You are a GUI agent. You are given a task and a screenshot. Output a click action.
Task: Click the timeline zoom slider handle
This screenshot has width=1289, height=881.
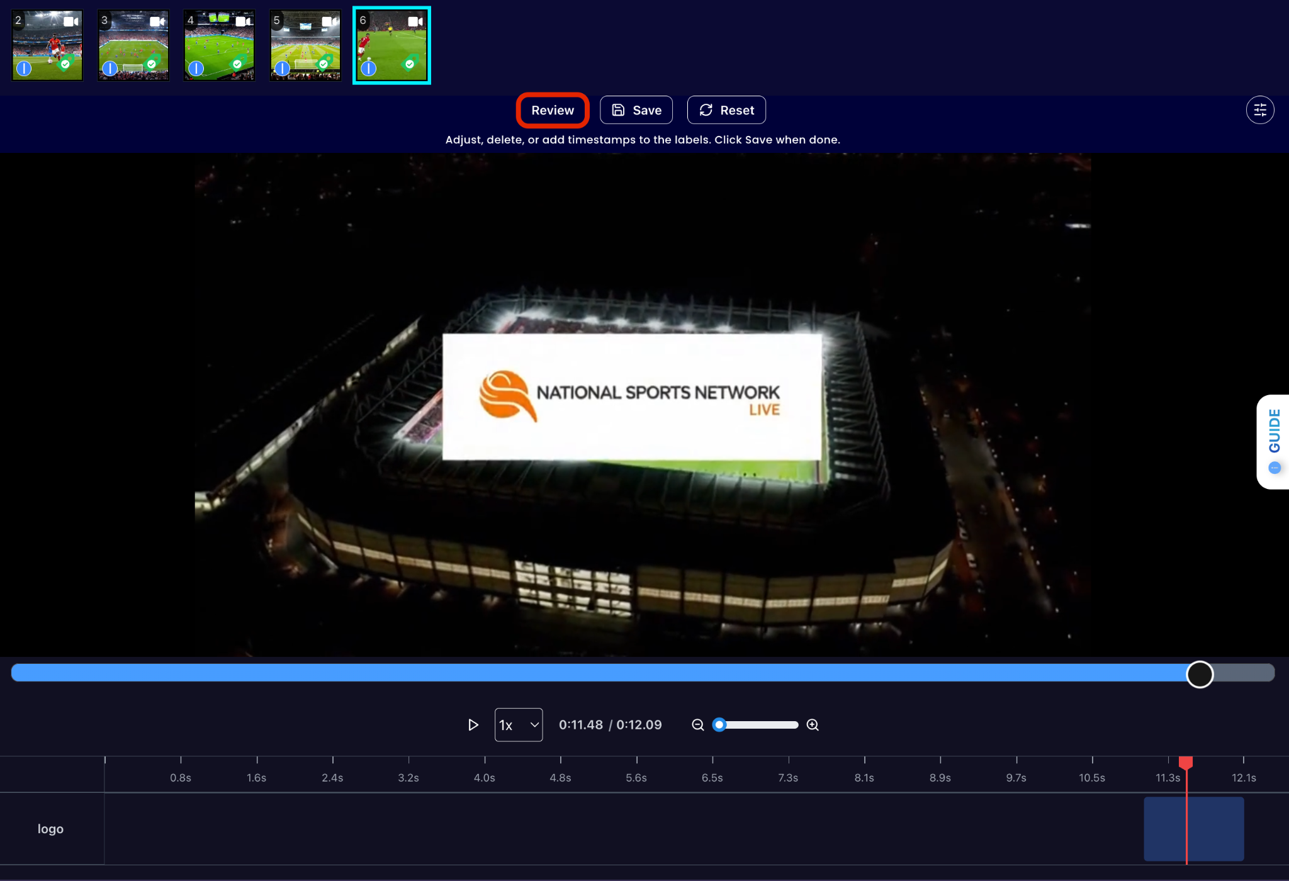tap(719, 725)
